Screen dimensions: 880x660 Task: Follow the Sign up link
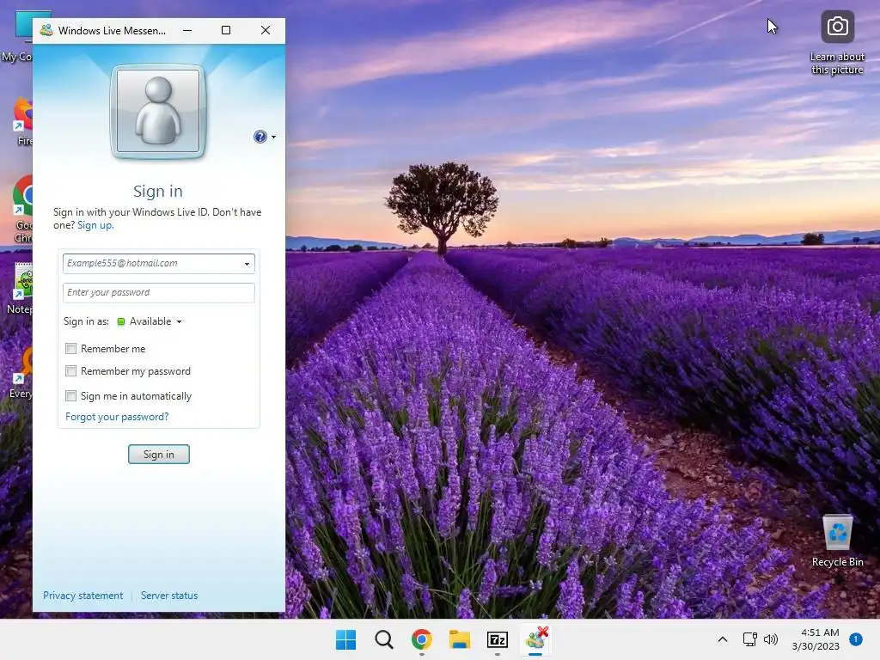click(95, 225)
